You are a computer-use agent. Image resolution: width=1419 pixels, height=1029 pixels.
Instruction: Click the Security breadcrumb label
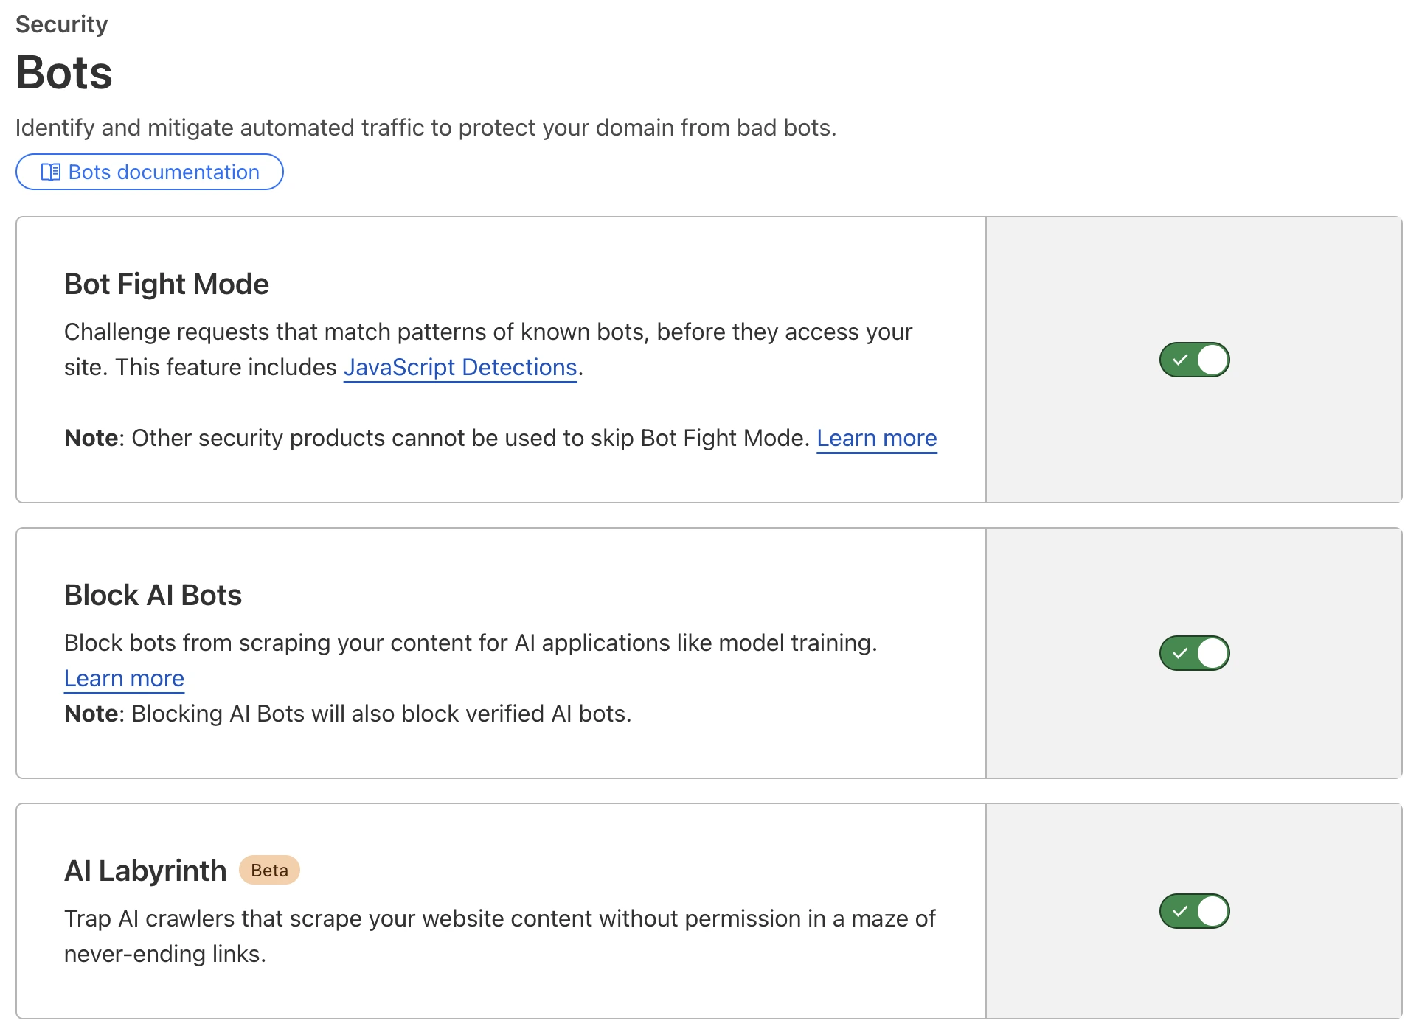pos(62,24)
